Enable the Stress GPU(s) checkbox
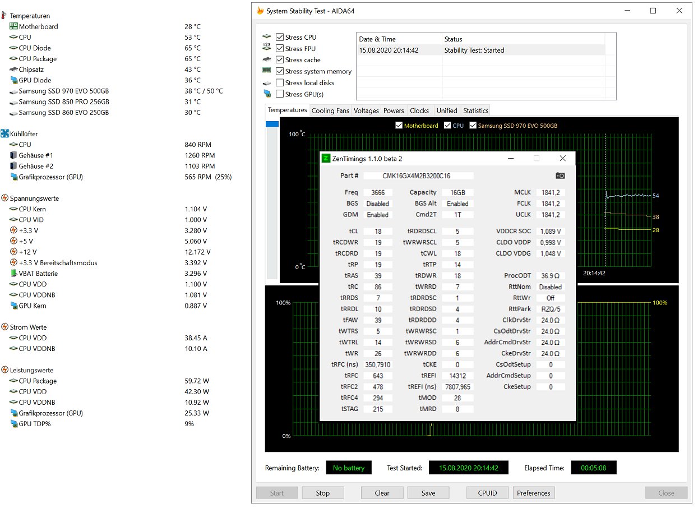 (x=280, y=94)
